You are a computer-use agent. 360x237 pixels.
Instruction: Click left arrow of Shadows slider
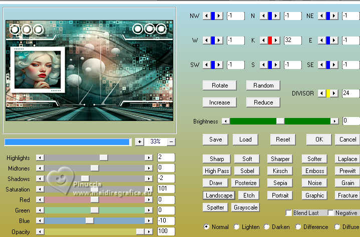click(40, 178)
